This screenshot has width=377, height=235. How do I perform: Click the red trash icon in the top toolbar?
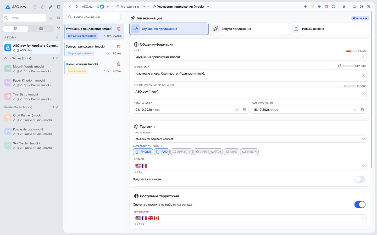click(326, 7)
